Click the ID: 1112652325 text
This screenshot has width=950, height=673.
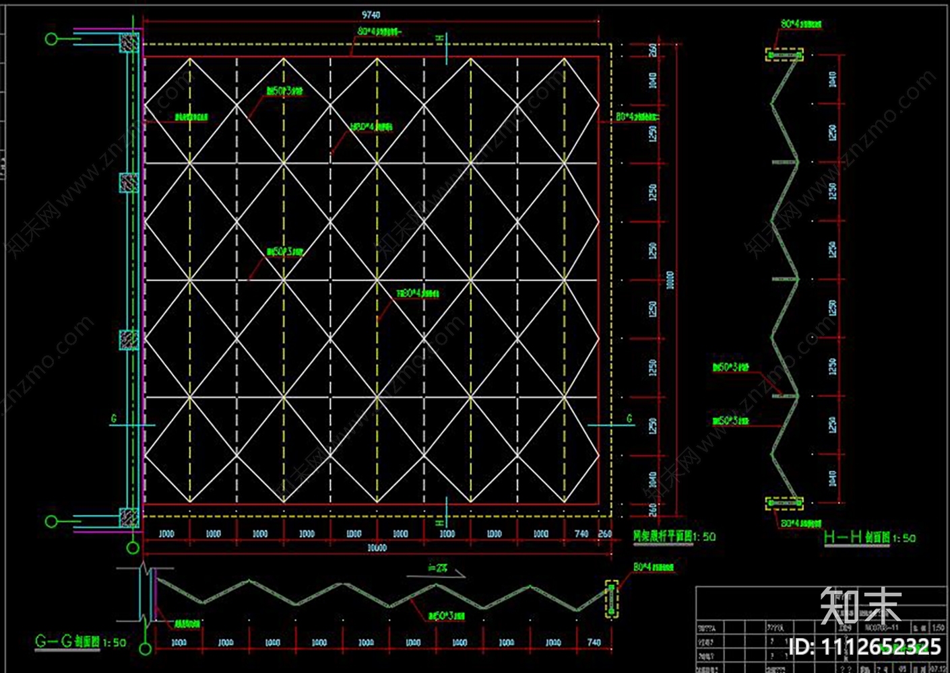click(x=864, y=647)
